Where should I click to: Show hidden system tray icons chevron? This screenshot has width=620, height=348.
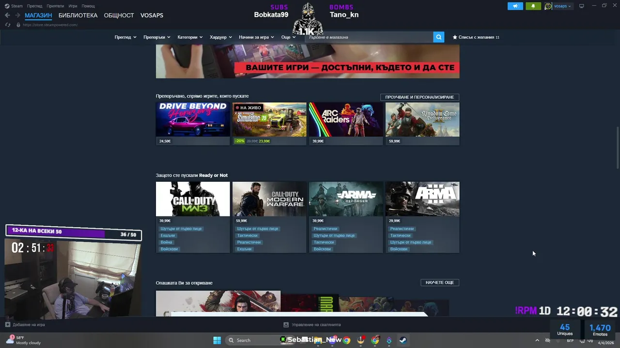coord(537,340)
